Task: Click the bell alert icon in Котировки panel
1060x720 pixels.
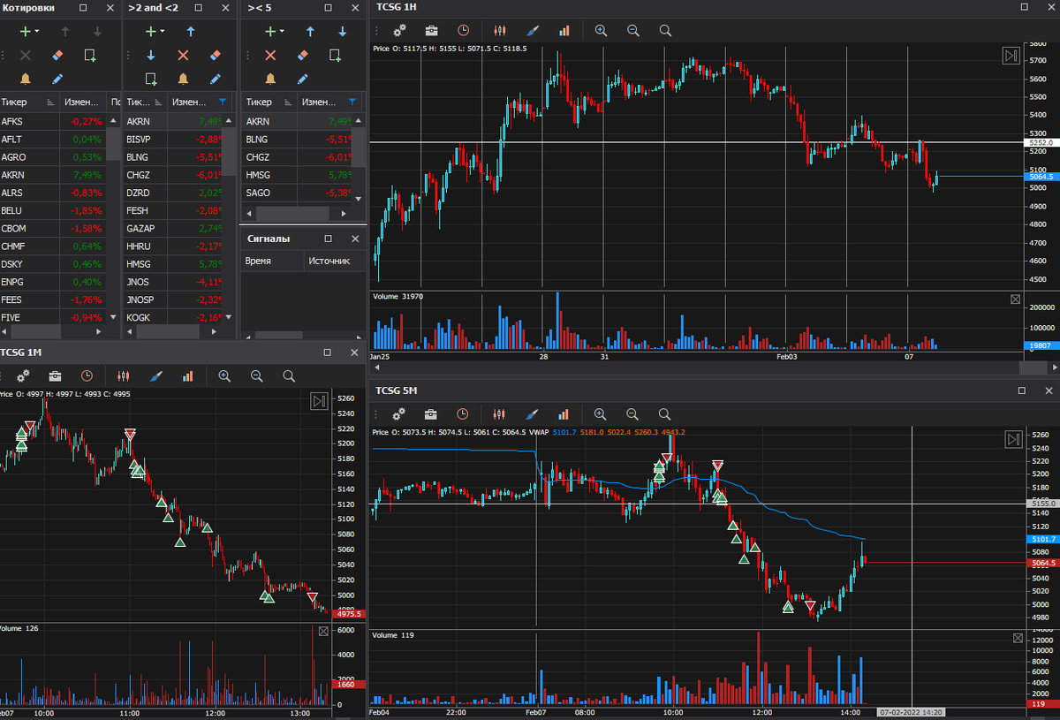Action: tap(26, 79)
